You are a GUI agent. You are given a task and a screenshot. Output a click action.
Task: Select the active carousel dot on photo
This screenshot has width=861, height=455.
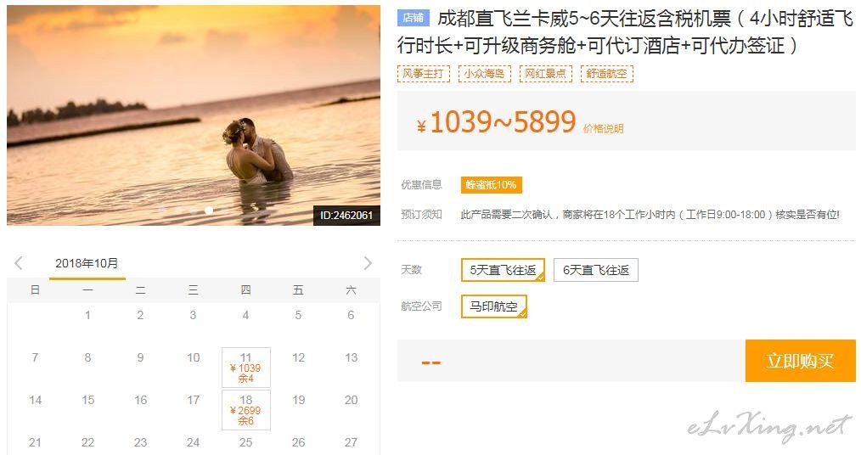pos(209,211)
